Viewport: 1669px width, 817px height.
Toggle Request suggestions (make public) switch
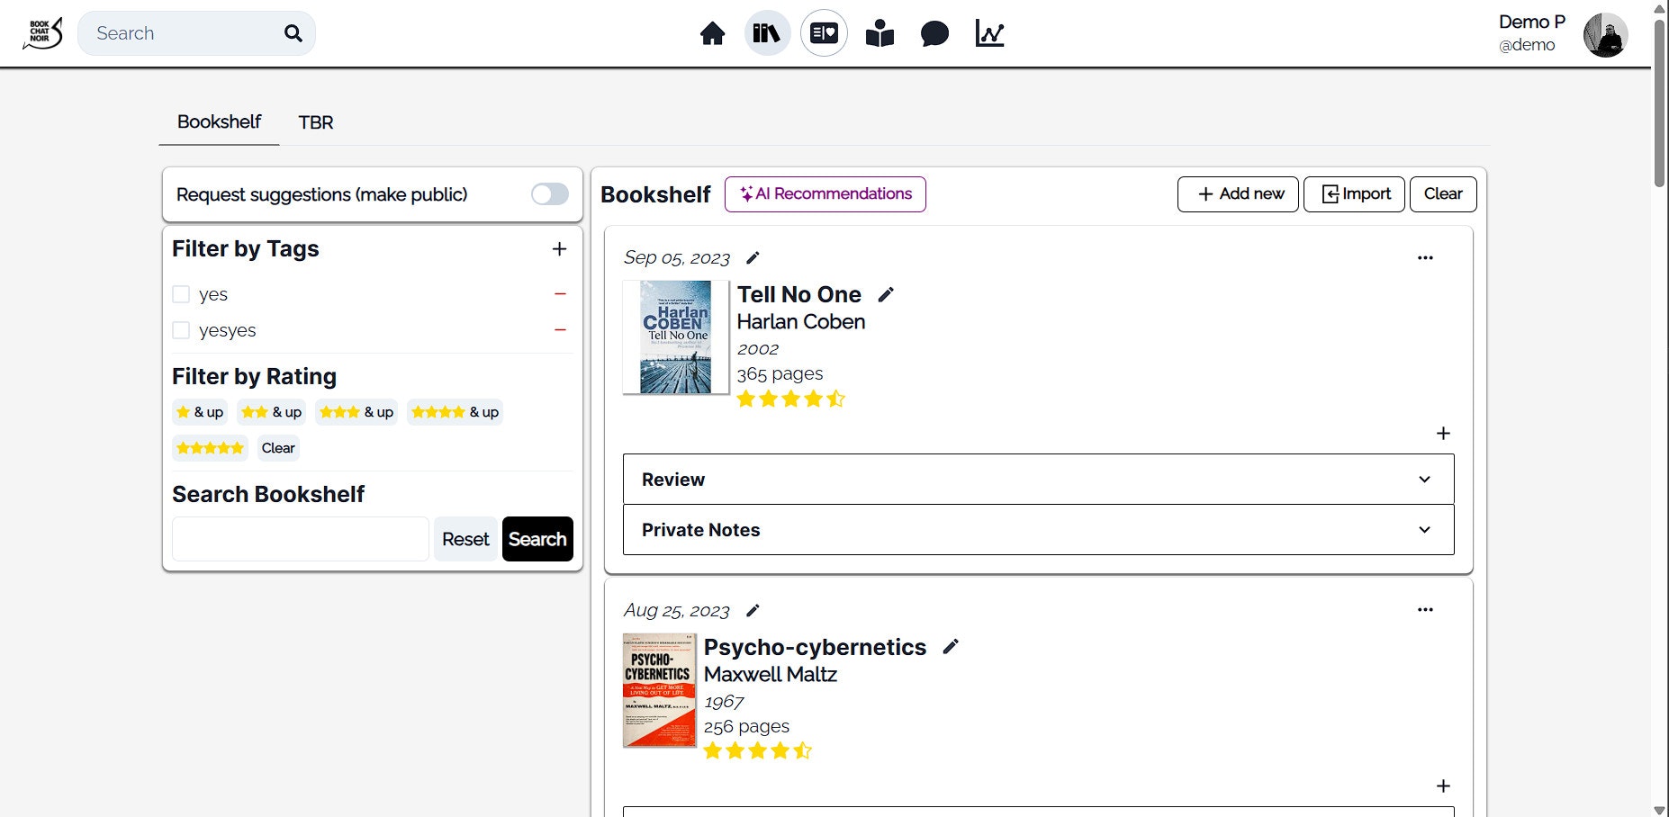549,194
